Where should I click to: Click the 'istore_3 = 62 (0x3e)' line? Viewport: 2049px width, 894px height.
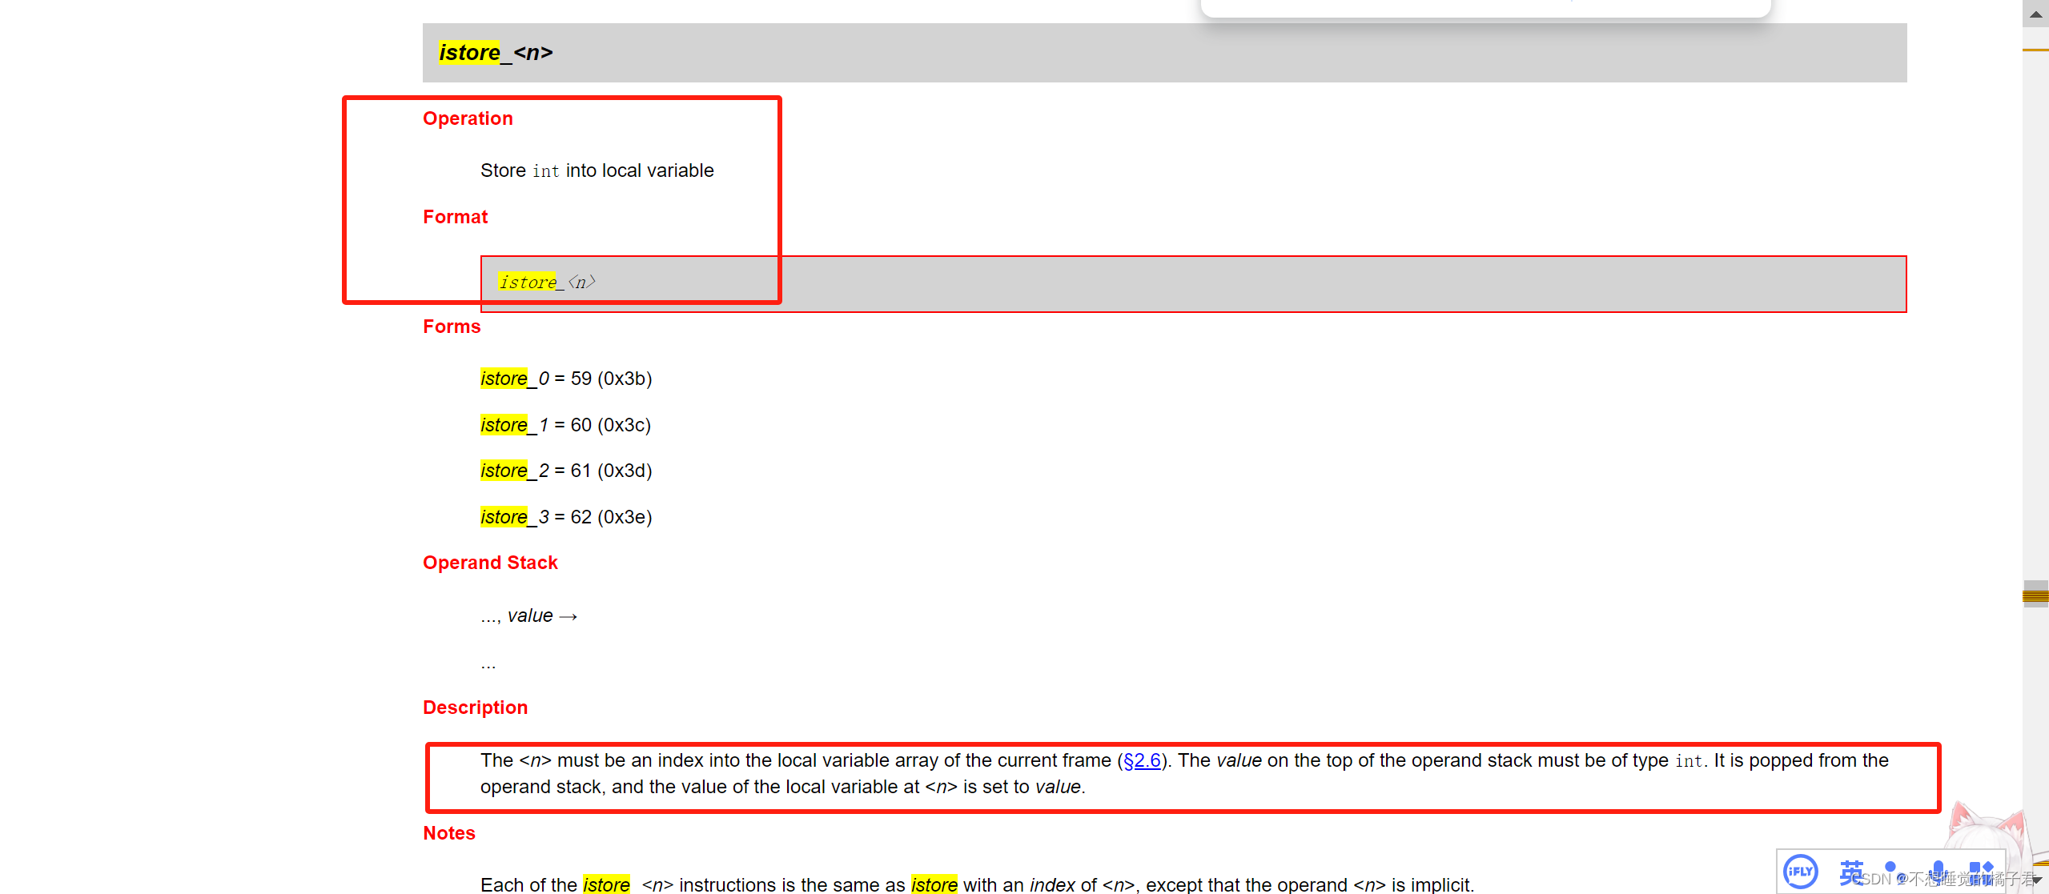pos(566,517)
